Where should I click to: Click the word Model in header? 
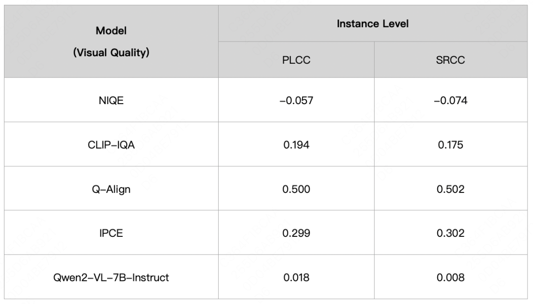point(111,31)
